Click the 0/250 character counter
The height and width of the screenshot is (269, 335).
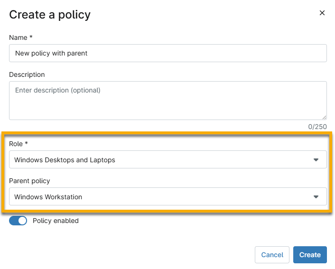tap(317, 127)
